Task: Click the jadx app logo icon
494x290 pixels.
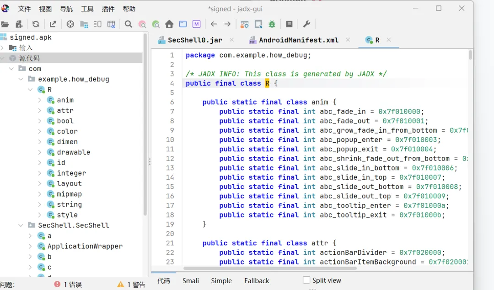Action: [x=5, y=9]
